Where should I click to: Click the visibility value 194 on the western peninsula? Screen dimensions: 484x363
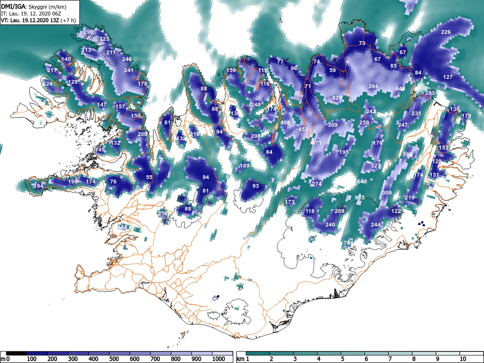tap(38, 186)
